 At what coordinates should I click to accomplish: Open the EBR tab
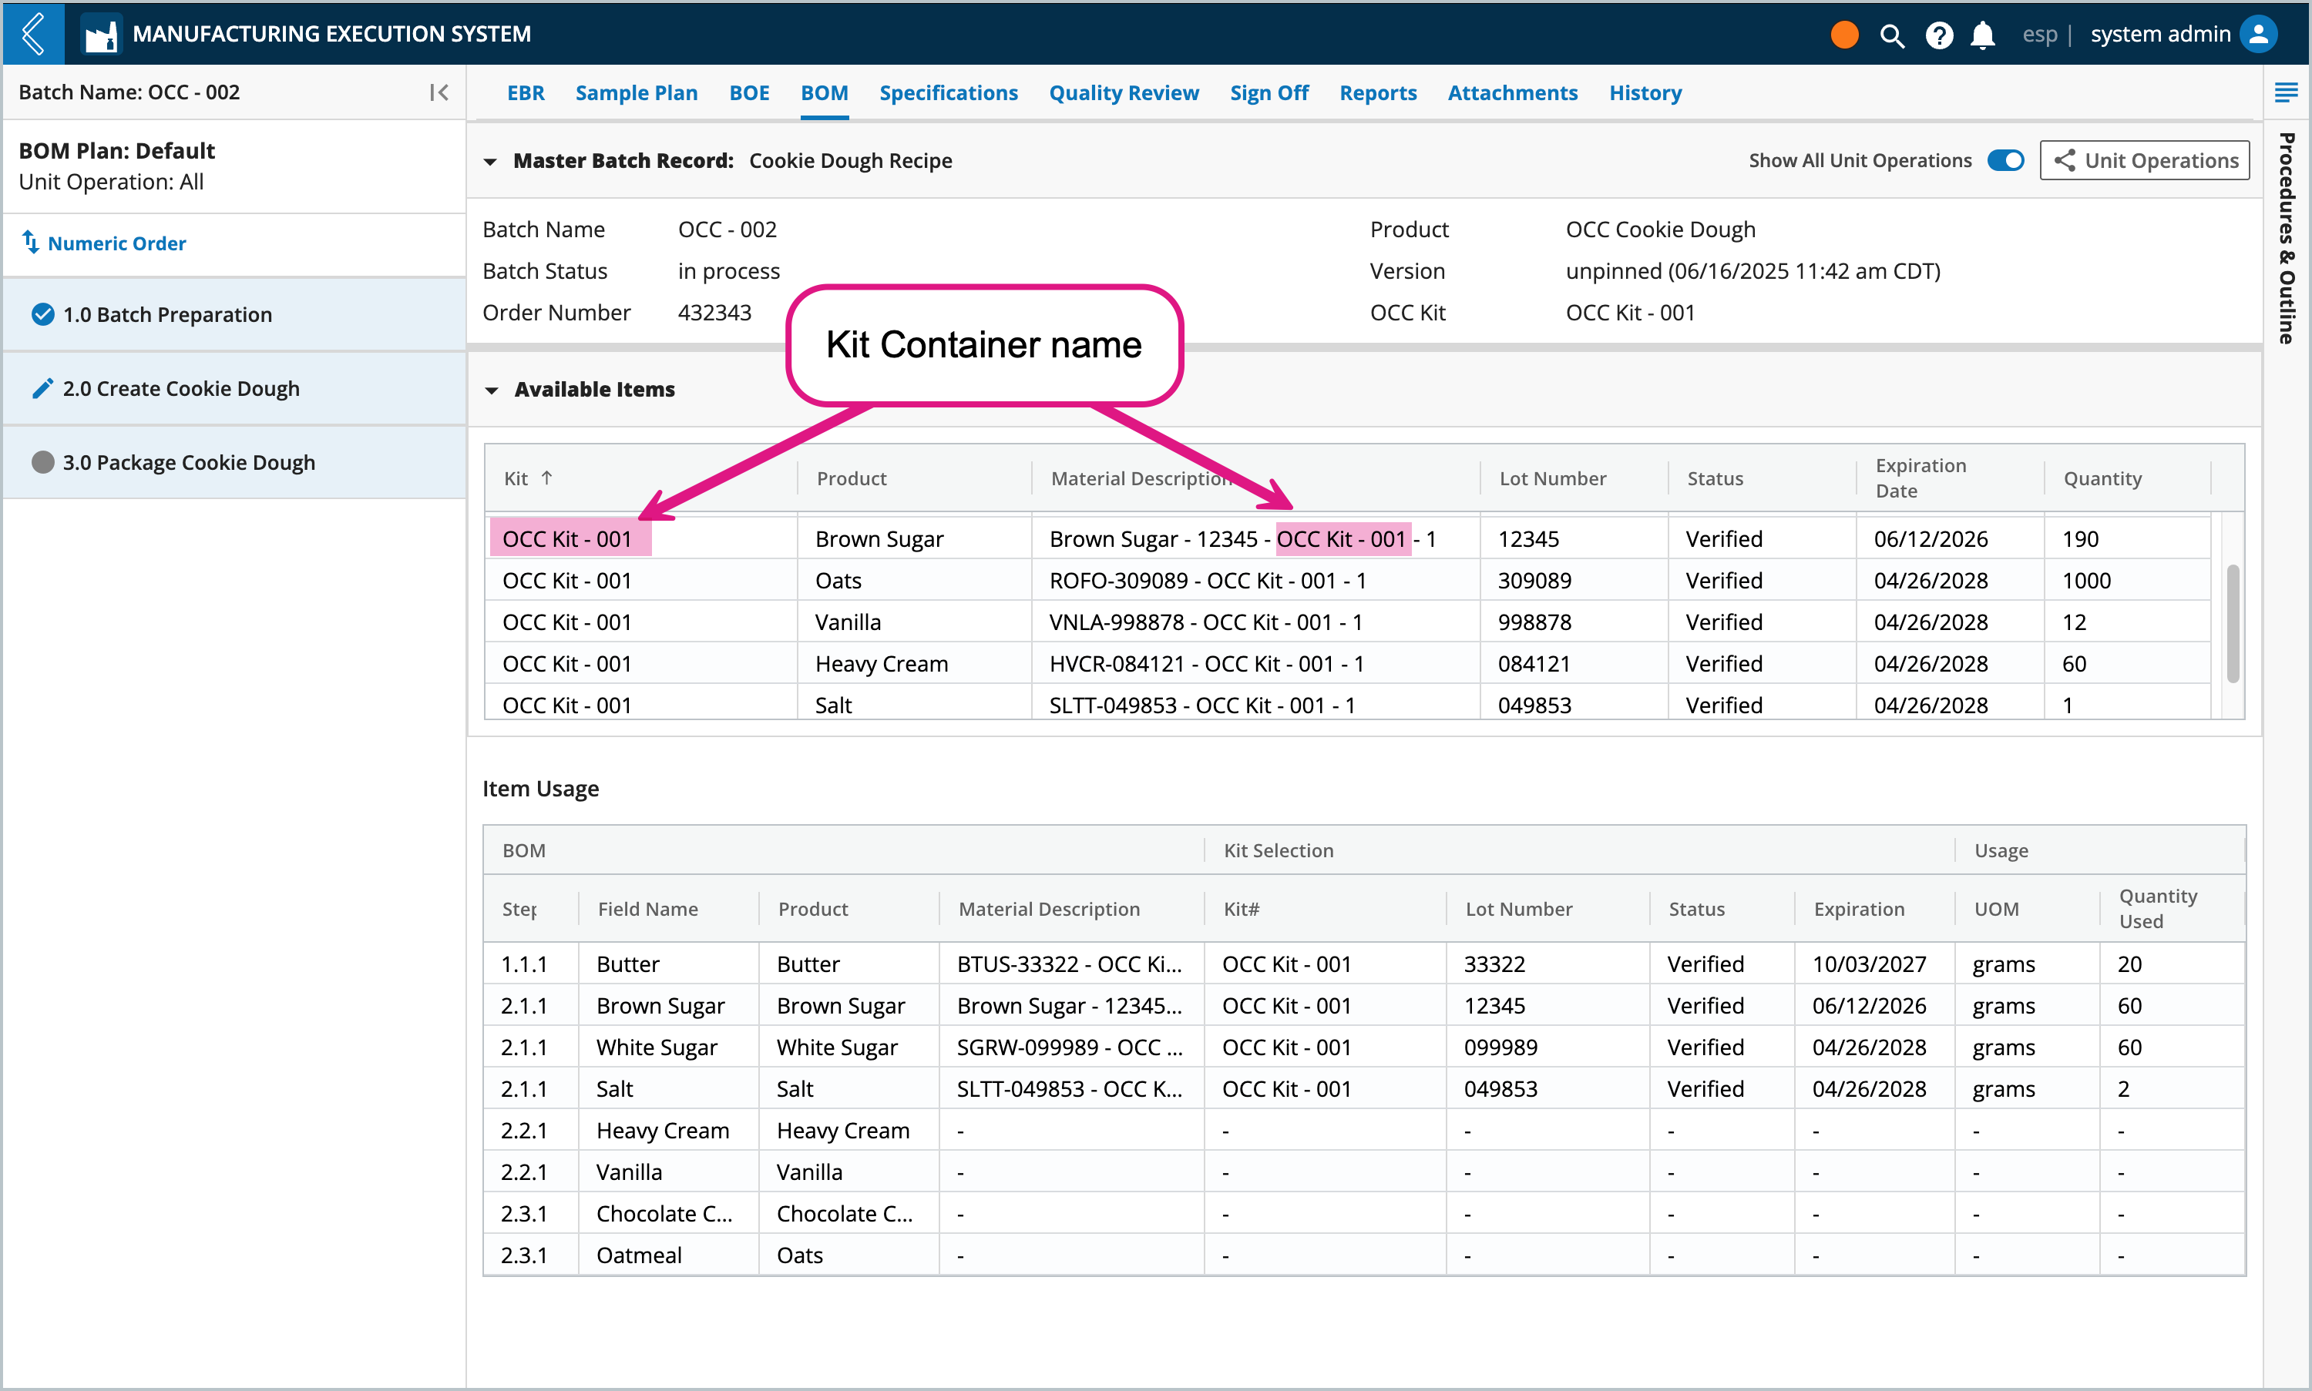(x=526, y=92)
